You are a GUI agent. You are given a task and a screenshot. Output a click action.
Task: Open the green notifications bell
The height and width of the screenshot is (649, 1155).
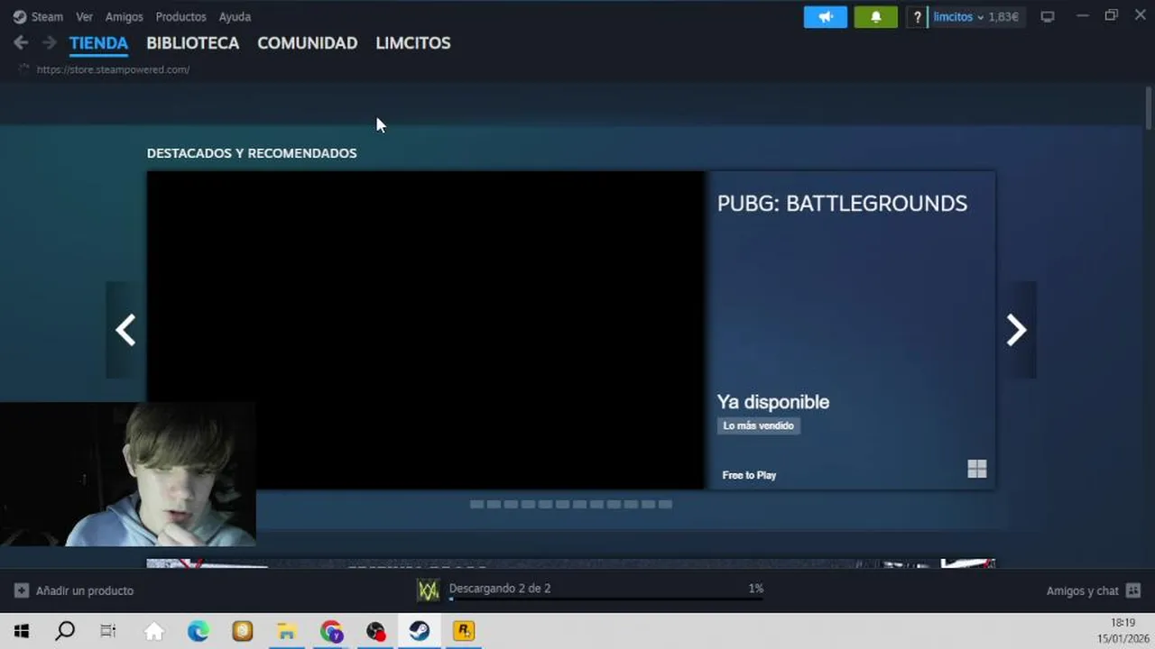876,17
